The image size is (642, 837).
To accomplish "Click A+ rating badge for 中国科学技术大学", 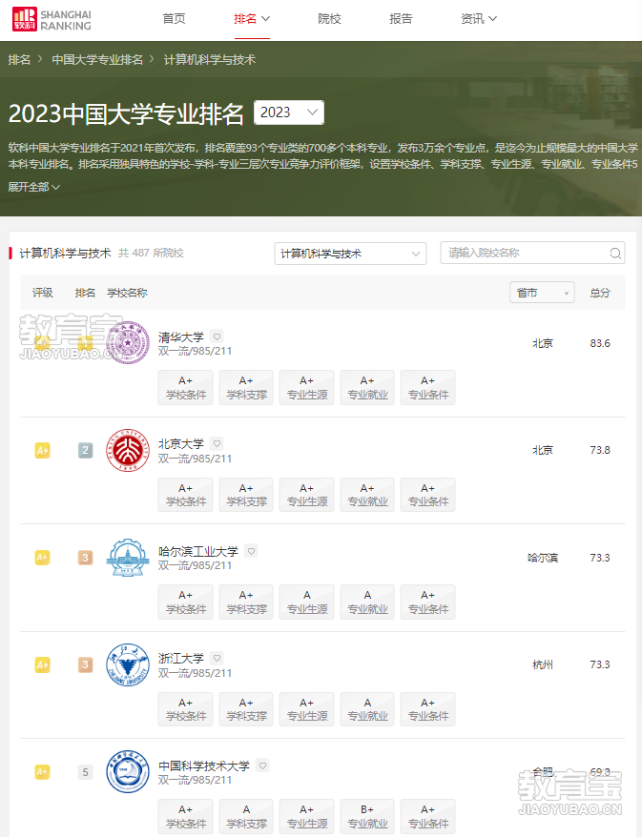I will (x=42, y=772).
